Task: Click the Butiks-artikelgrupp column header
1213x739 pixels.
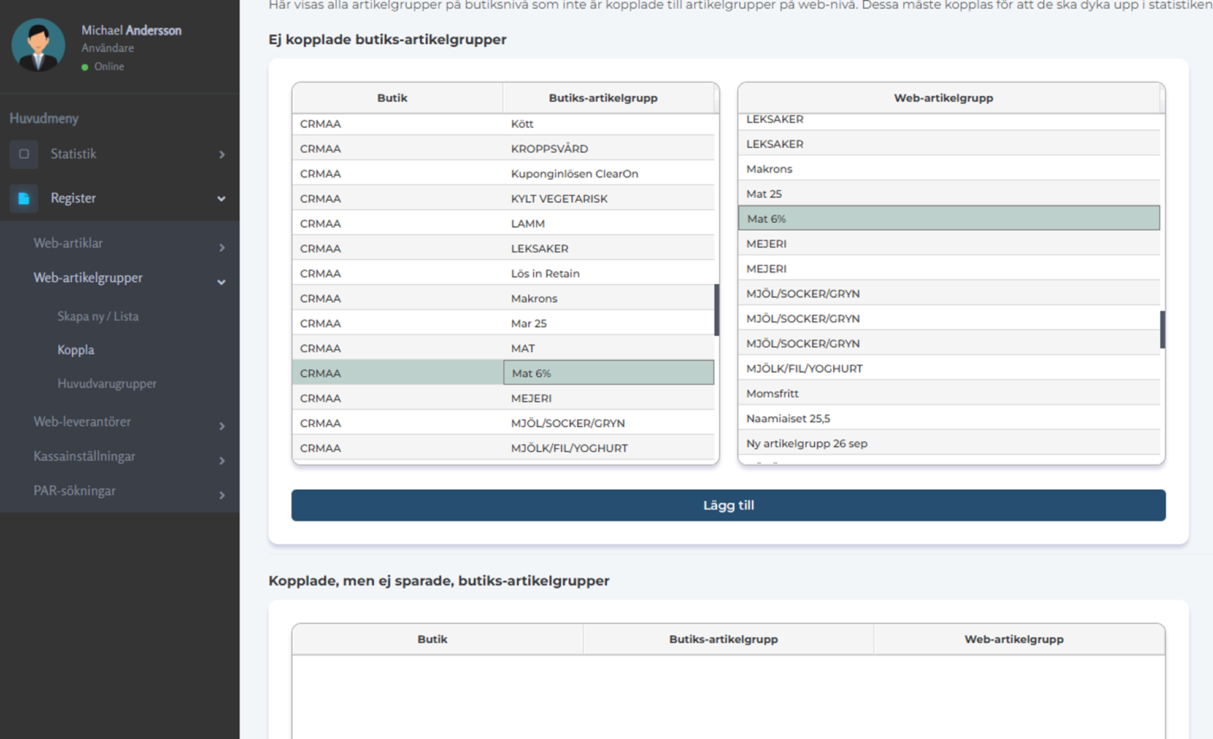Action: [x=603, y=98]
